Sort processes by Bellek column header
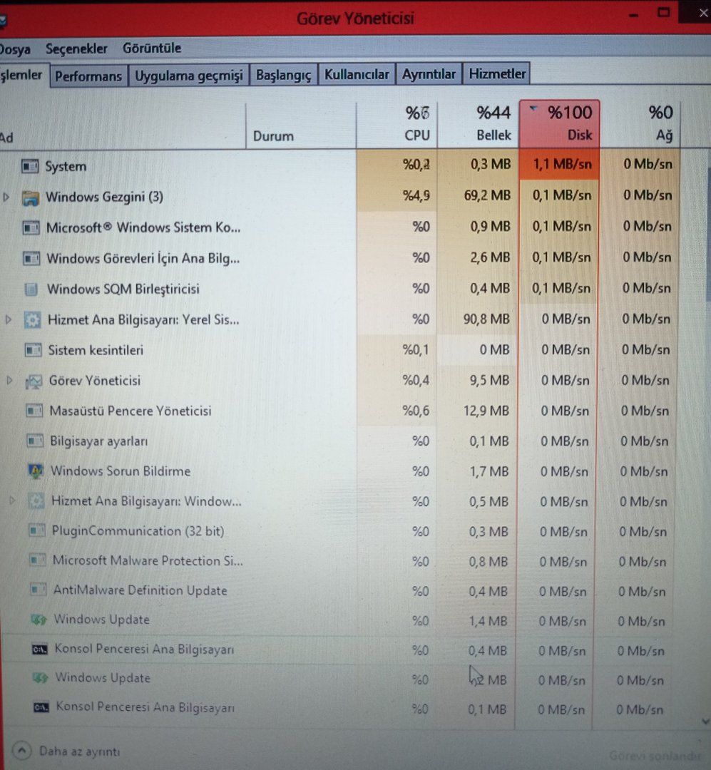Screen dimensions: 711x770 (478, 124)
